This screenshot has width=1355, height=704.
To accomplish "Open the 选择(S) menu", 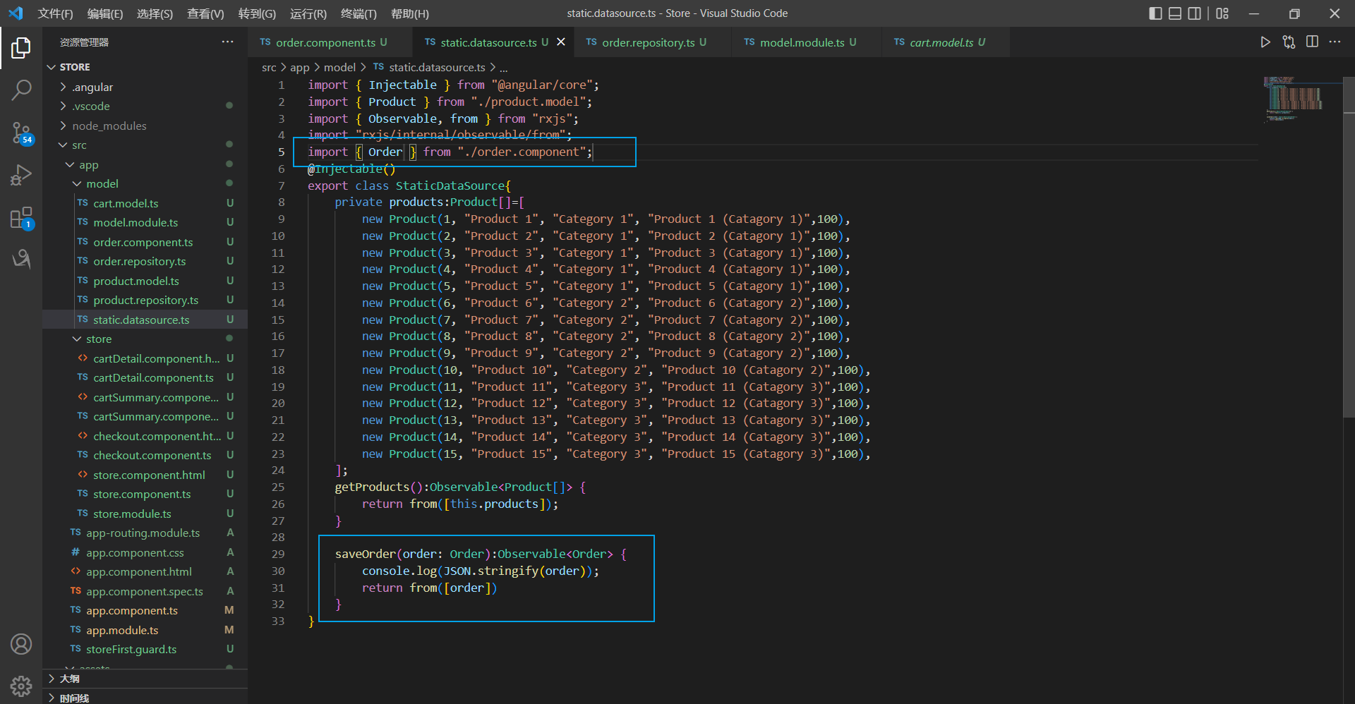I will [155, 13].
